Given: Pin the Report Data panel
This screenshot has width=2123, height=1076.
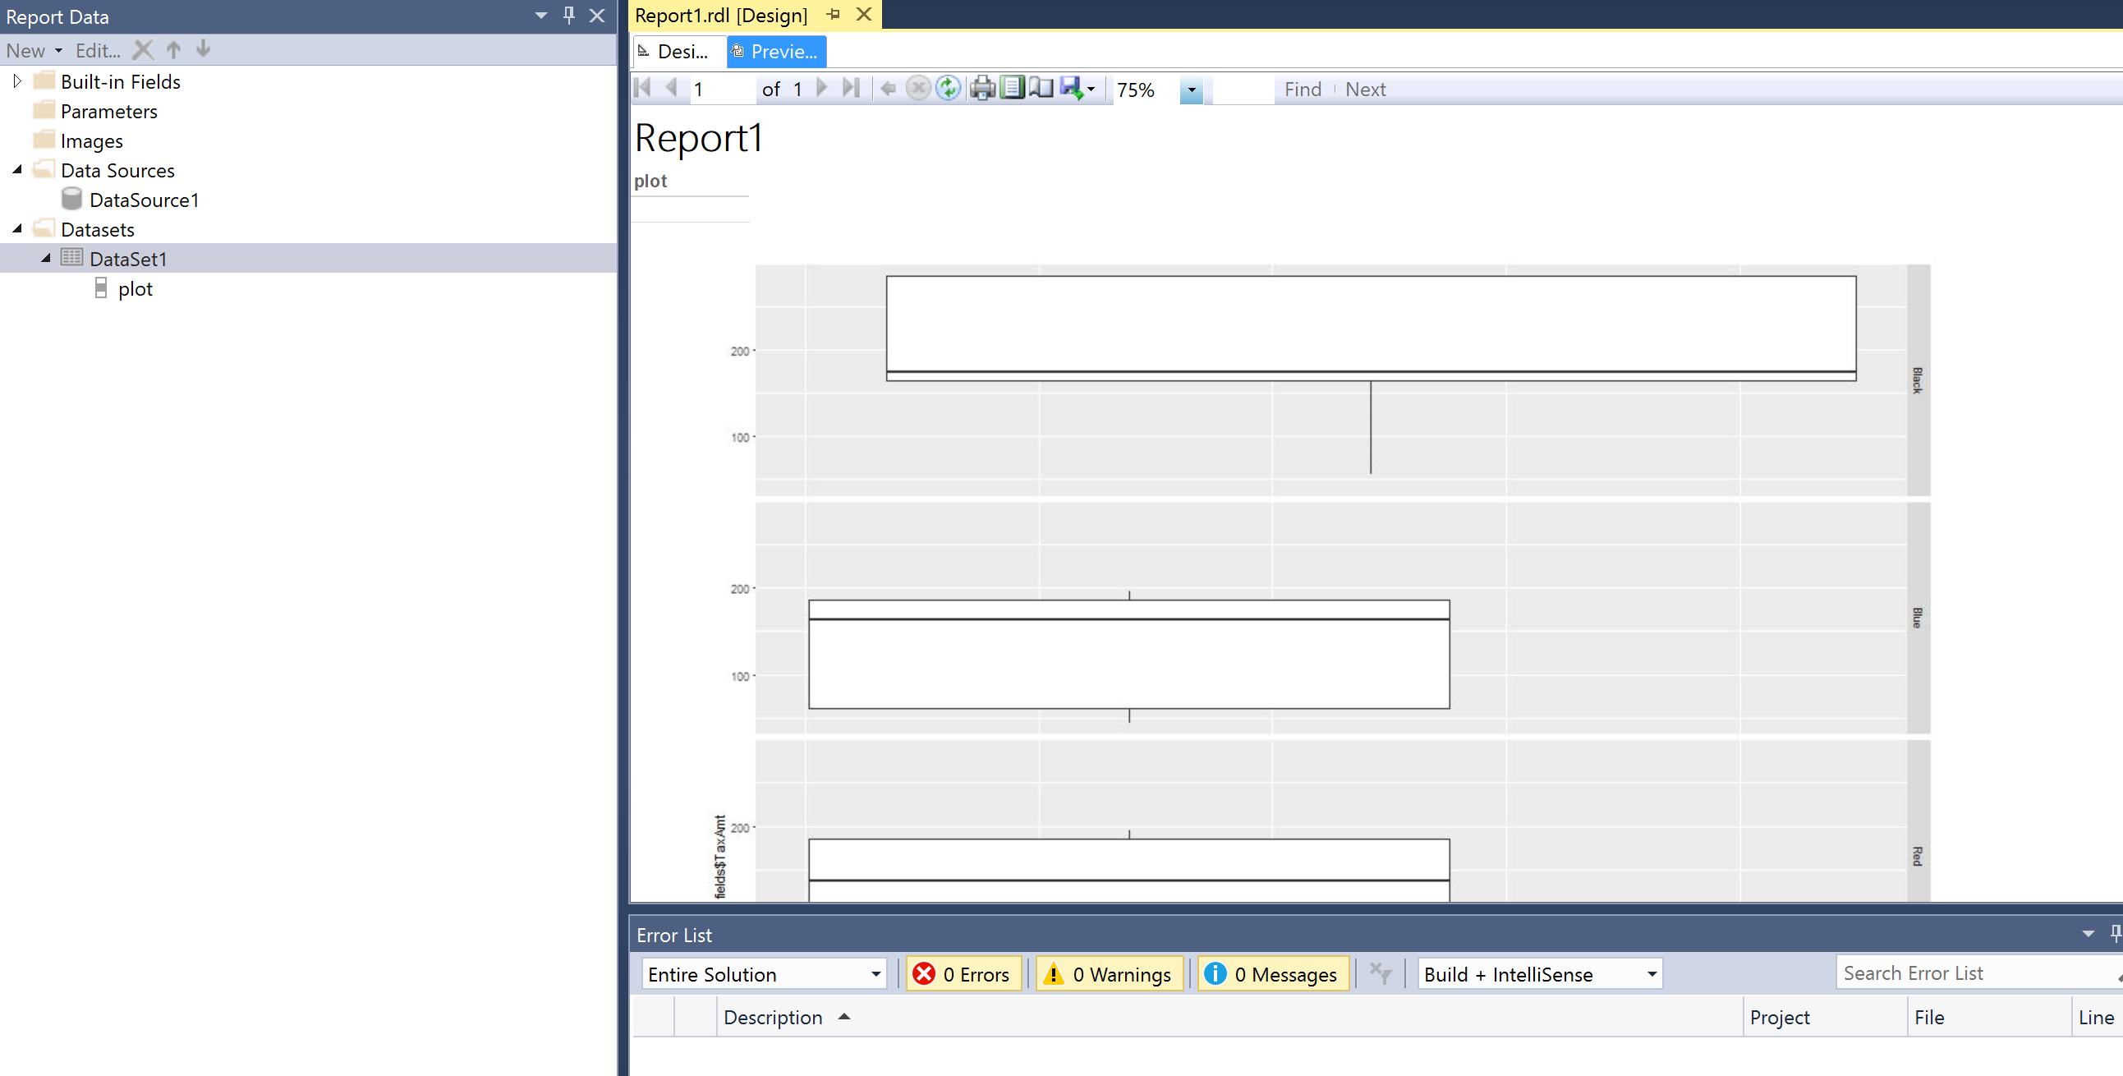Looking at the screenshot, I should tap(568, 16).
